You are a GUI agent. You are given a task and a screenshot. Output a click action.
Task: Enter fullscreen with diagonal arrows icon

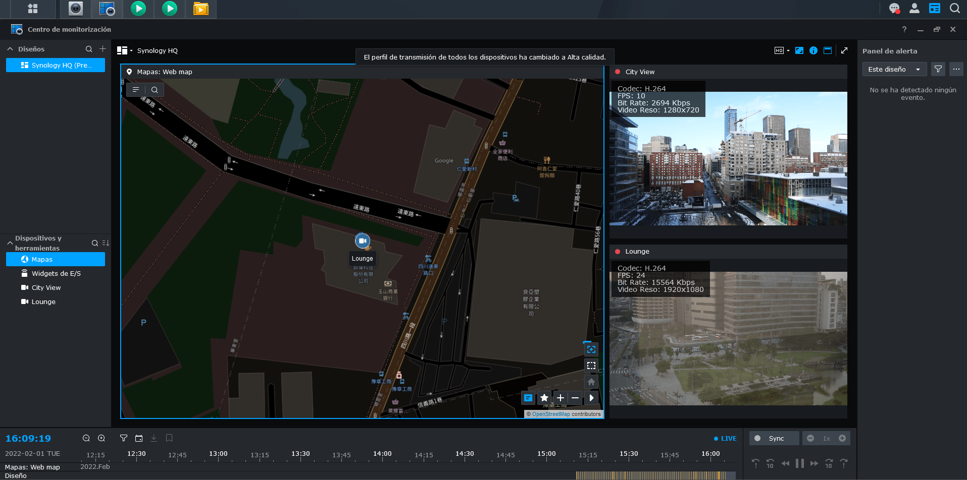click(844, 50)
